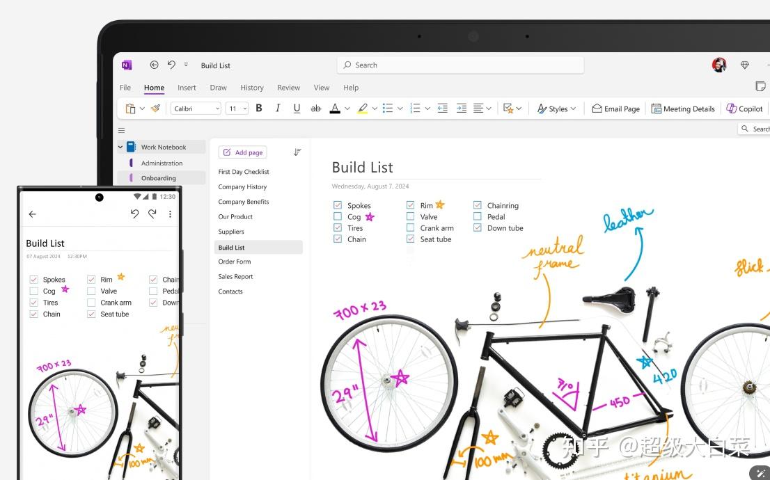Click the Back arrow in laptop title bar
The width and height of the screenshot is (770, 480).
pos(154,65)
